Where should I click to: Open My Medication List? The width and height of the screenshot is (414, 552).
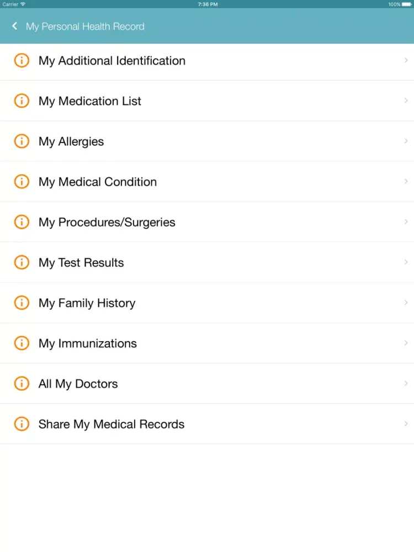pos(207,100)
